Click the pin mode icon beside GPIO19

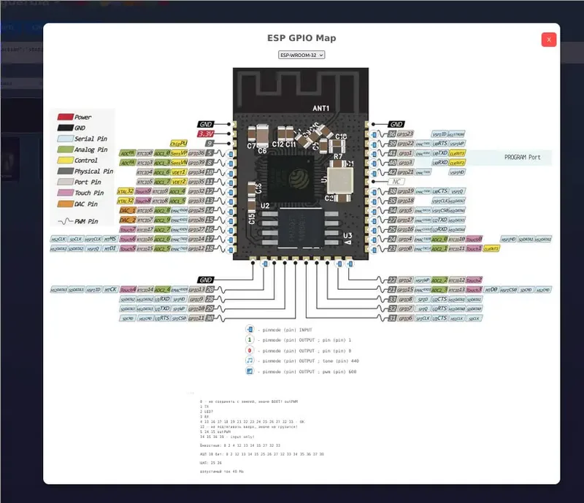(x=374, y=191)
